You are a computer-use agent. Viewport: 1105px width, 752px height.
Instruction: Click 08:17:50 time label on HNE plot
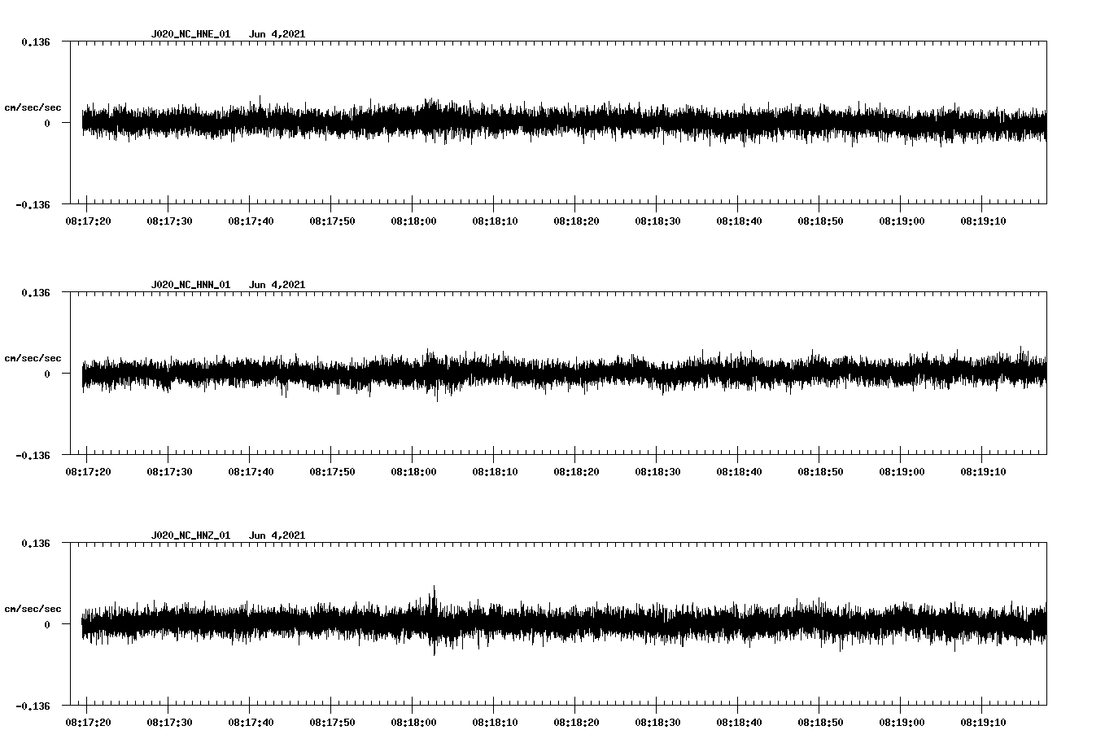(332, 221)
